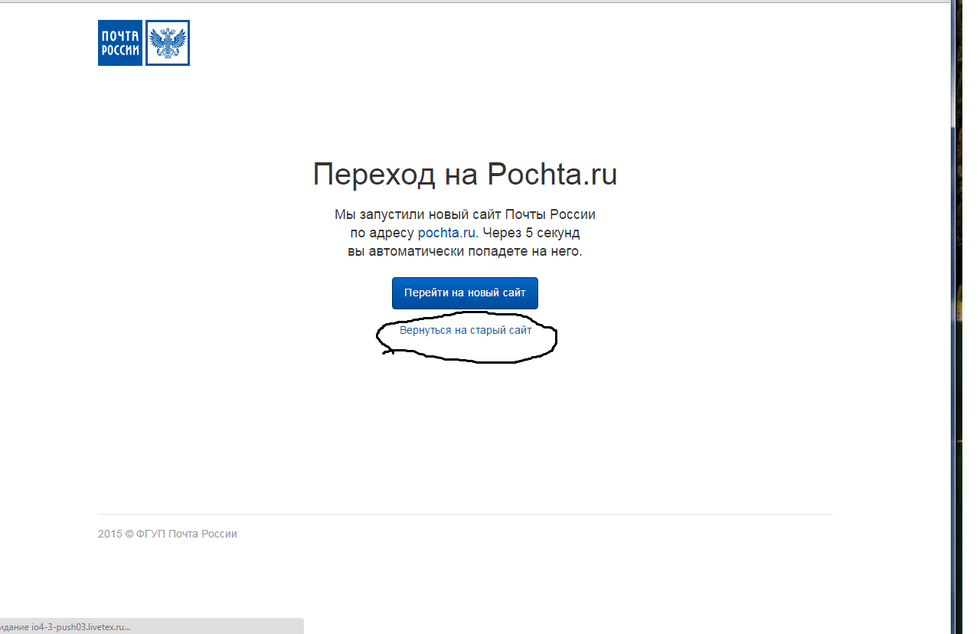Click the double-headed eagle emblem
Viewport: 980px width, 634px height.
pos(167,43)
